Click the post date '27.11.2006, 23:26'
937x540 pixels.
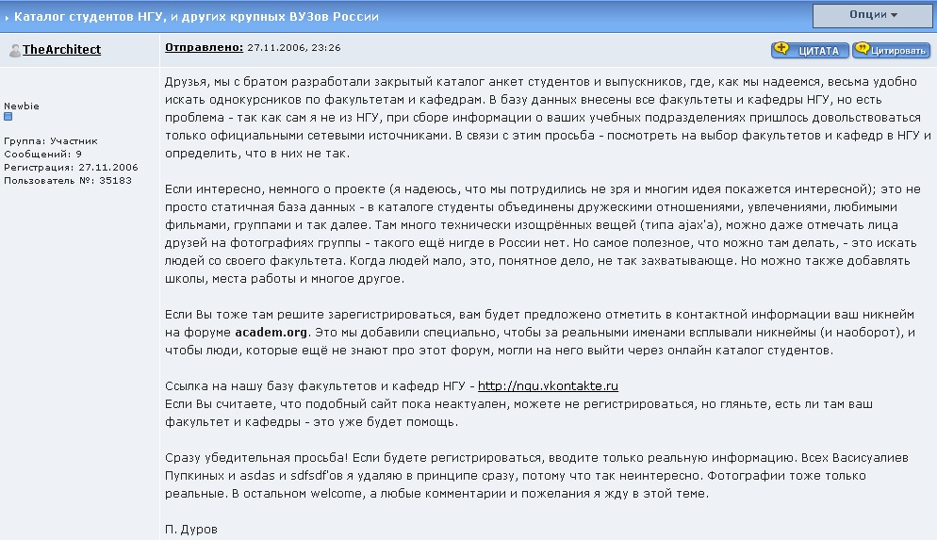tap(294, 48)
